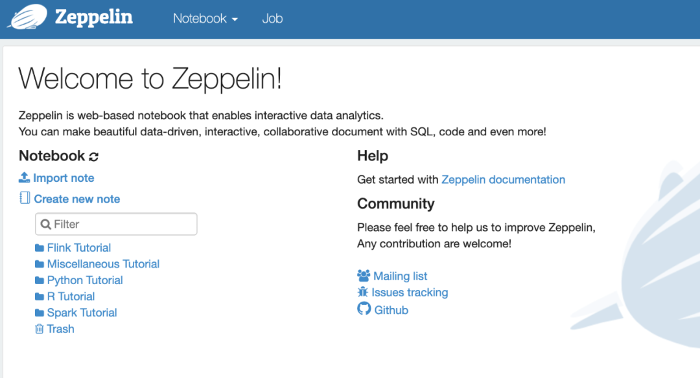Expand the Miscellaneous Tutorial folder
Viewport: 700px width, 378px height.
(103, 264)
